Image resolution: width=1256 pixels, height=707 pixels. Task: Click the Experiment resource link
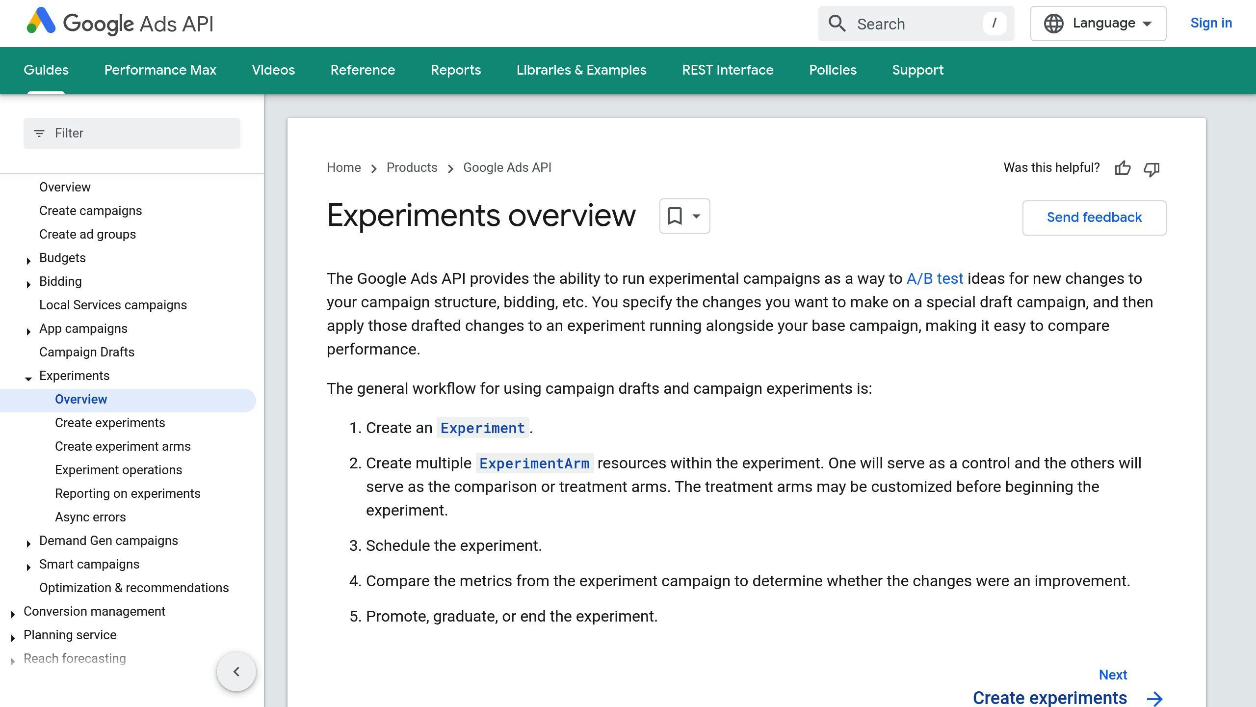point(482,427)
